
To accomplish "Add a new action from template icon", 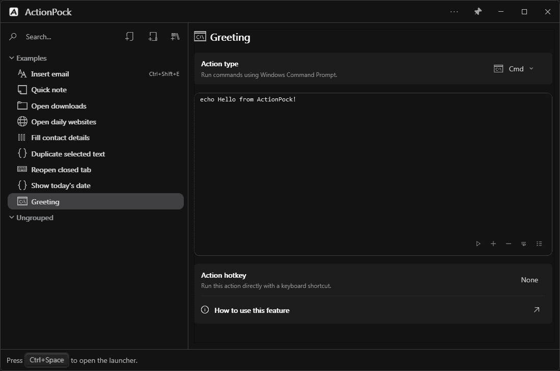I will (x=153, y=37).
